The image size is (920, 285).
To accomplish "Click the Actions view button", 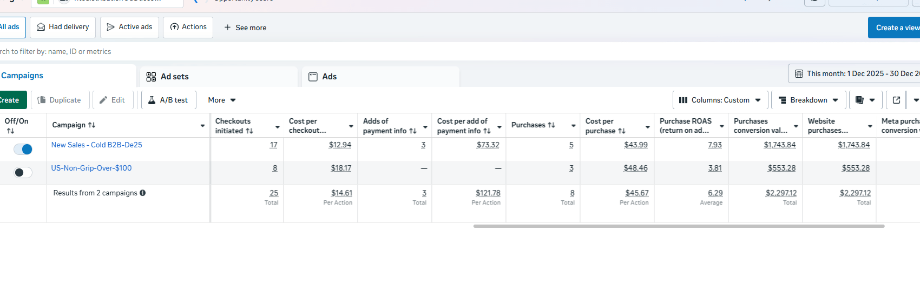I will point(188,27).
